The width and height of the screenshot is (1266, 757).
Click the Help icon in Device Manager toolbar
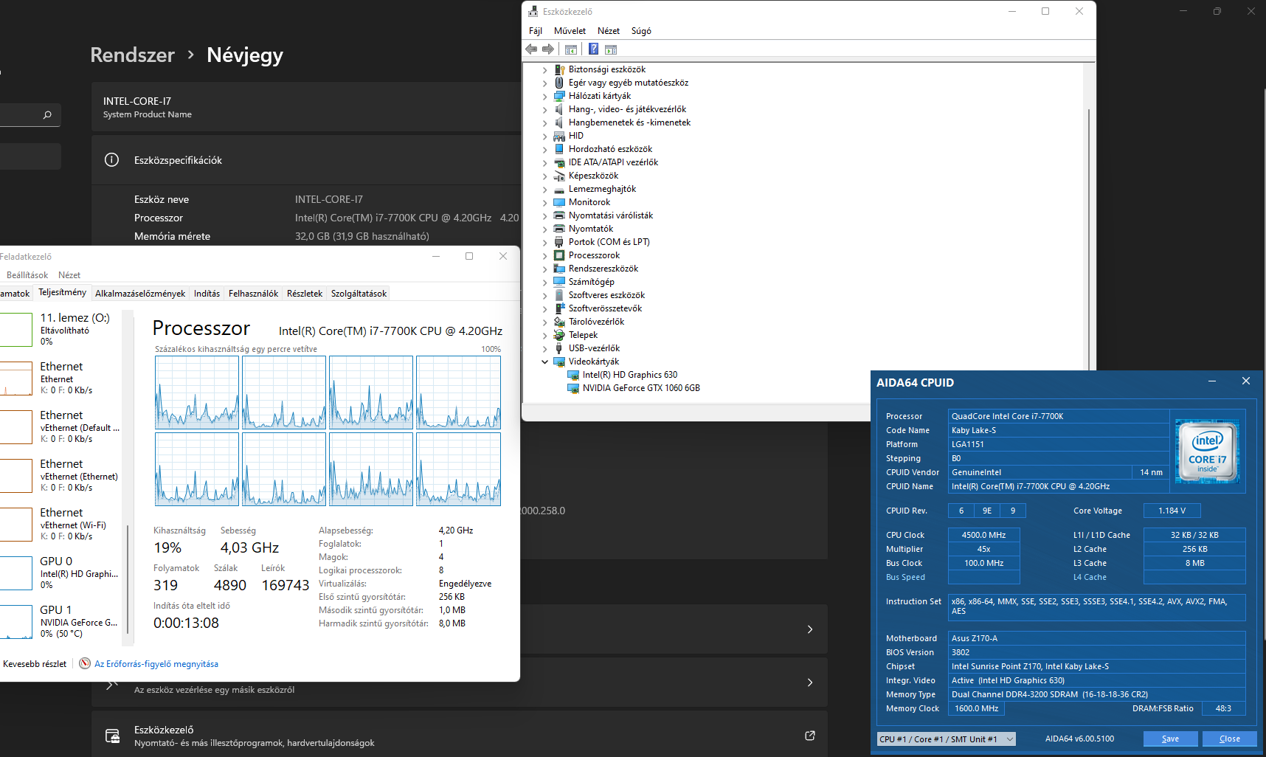click(593, 49)
